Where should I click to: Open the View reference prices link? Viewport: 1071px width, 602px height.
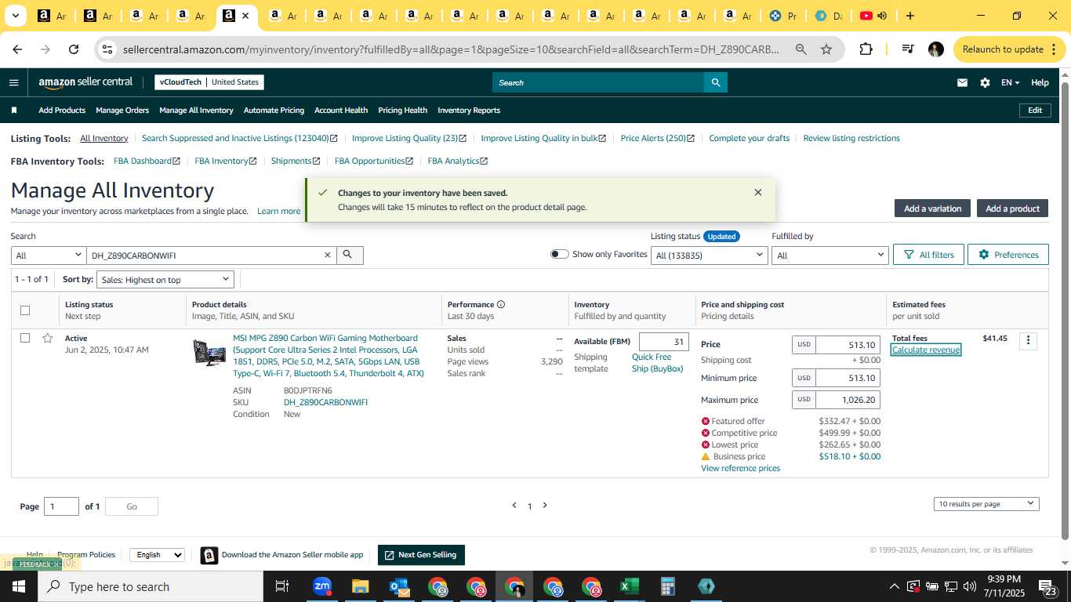740,468
